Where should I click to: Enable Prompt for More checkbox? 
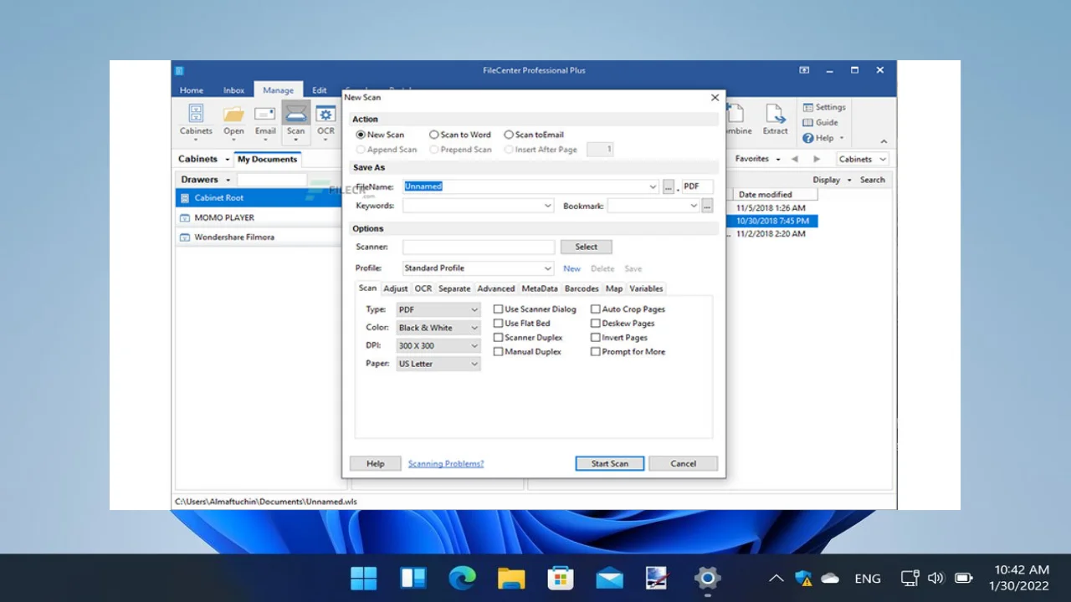[596, 352]
